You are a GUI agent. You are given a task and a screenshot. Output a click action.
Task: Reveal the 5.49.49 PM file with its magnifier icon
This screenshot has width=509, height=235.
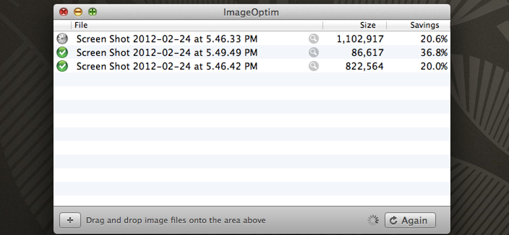313,53
